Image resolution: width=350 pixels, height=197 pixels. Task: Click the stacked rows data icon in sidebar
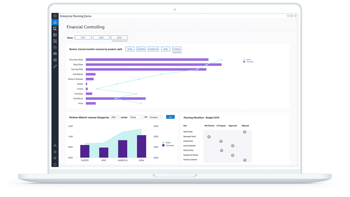point(55,35)
